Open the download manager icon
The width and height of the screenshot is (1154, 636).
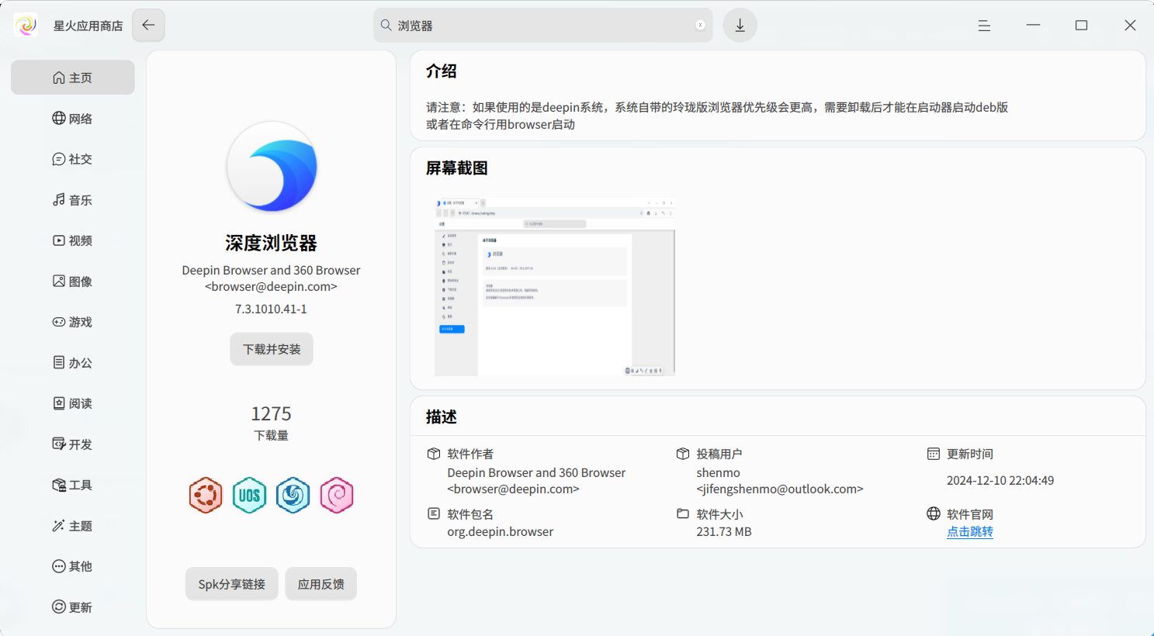740,26
